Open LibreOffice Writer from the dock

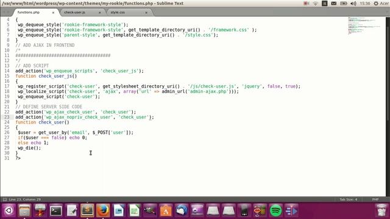point(119,211)
